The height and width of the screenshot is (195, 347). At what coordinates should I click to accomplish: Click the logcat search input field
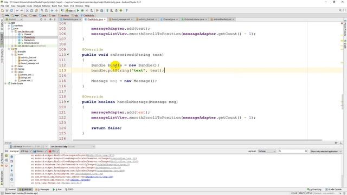point(293,151)
